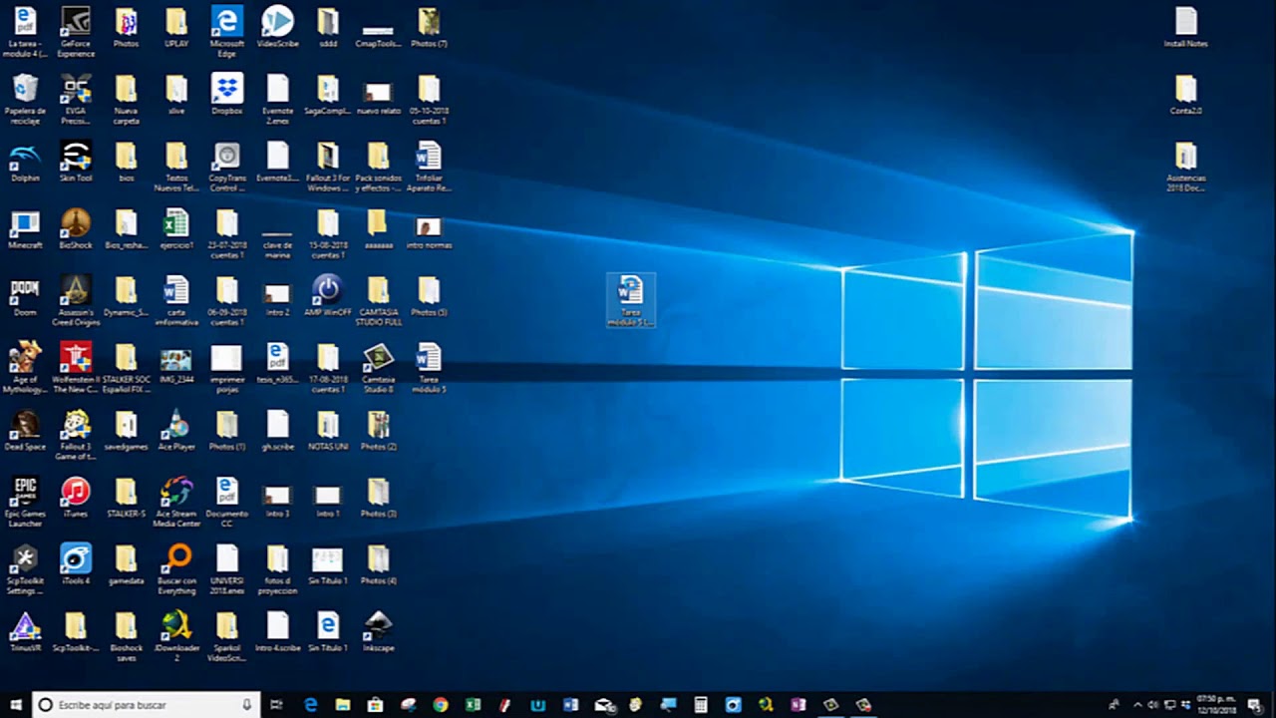Select the Wolfenstein II desktop shortcut

click(76, 367)
